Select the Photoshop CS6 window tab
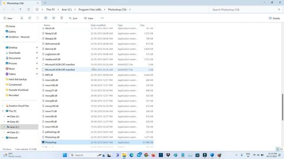284x159 pixels. (20, 3)
